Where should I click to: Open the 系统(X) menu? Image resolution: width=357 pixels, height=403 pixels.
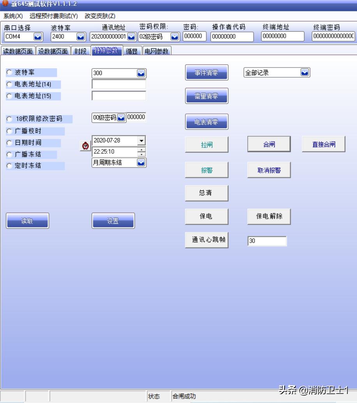[12, 17]
